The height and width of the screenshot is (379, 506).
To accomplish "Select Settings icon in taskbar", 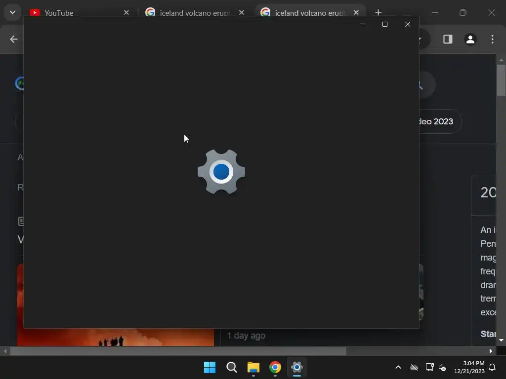I will click(297, 367).
